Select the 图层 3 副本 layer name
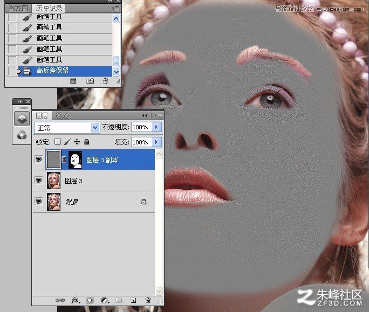 102,160
